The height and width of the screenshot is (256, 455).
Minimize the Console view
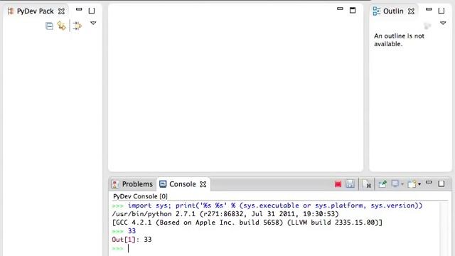(x=429, y=183)
